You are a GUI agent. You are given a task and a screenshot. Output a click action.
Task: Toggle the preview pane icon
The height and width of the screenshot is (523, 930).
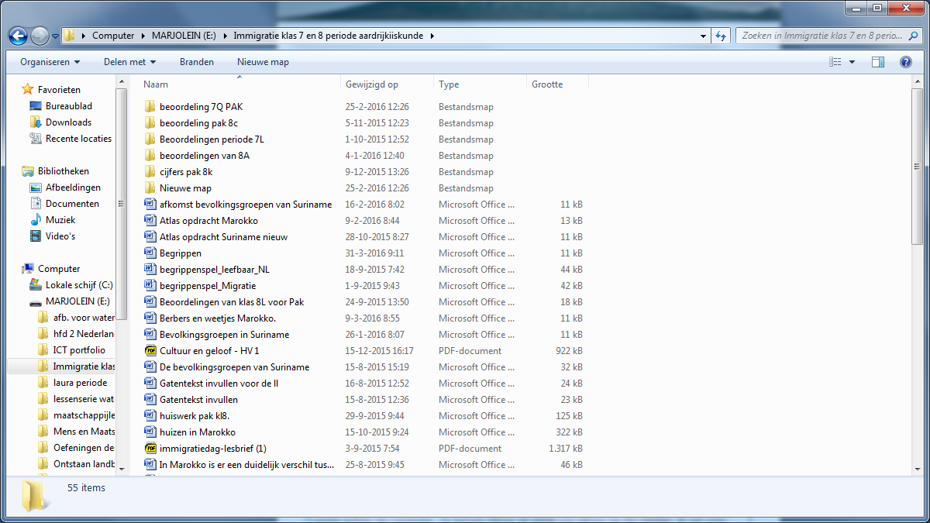(x=877, y=62)
